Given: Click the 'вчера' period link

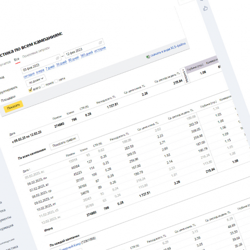Looking at the screenshot, I should (40, 71).
